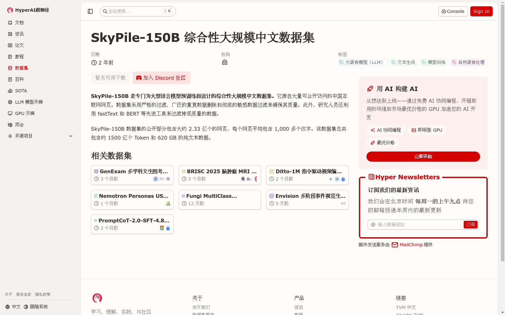
Task: Open the 服务条款 link
Action: point(24,295)
